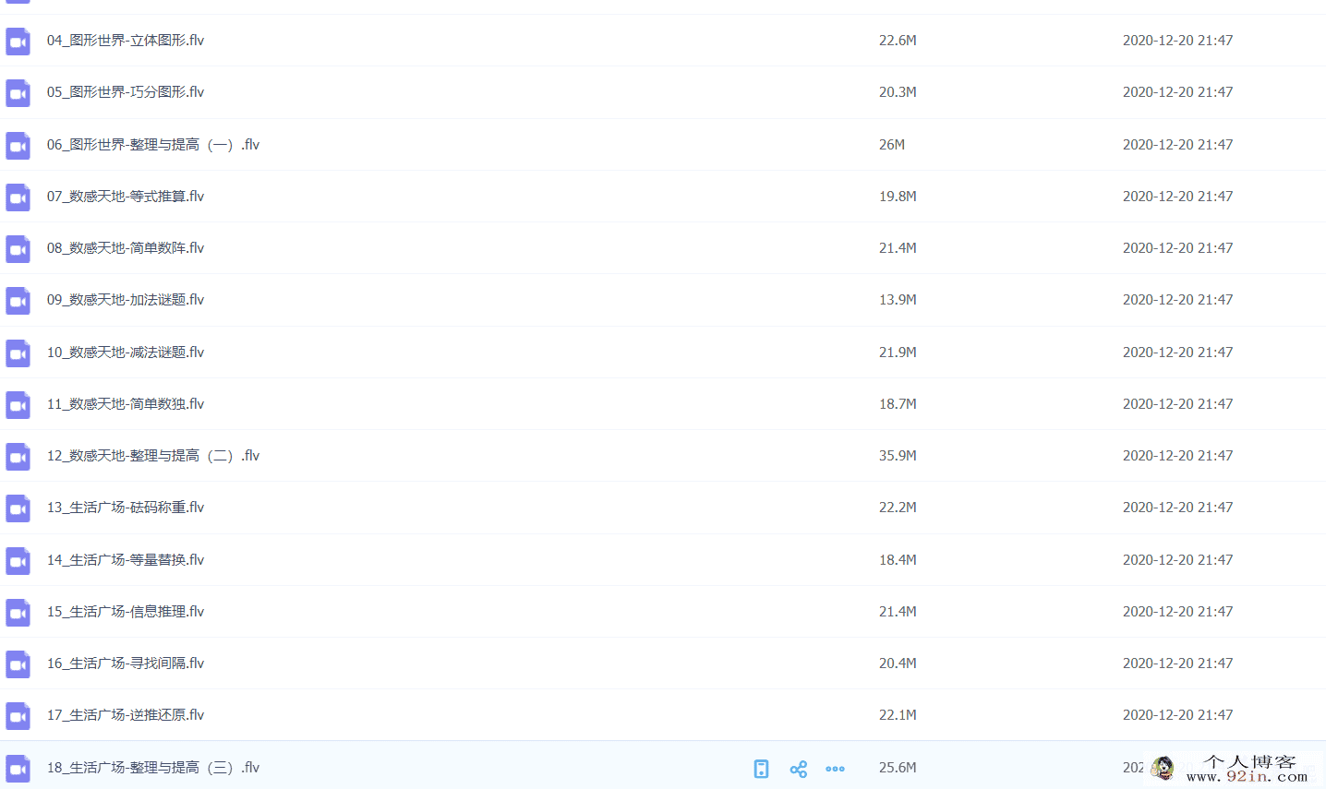Click the 19.8M size value
This screenshot has height=789, width=1326.
[898, 197]
